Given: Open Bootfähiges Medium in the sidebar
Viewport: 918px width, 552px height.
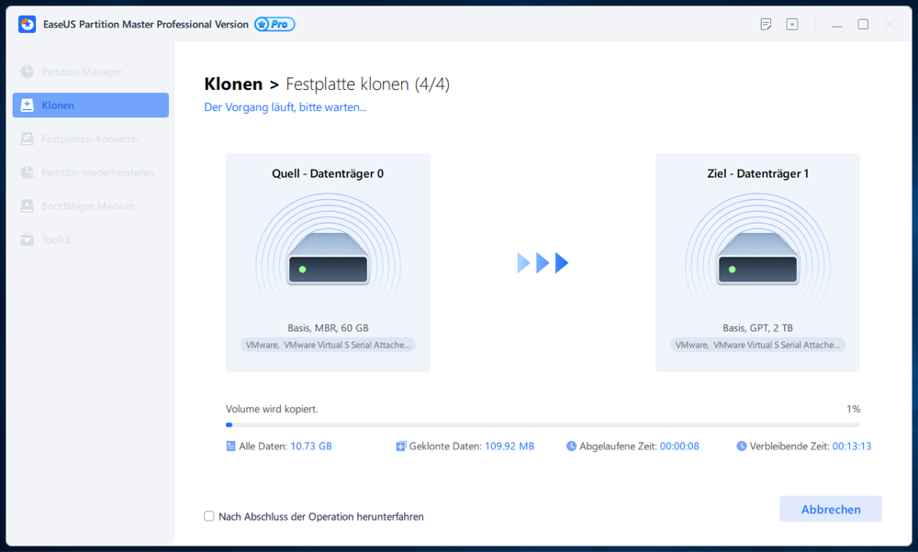Looking at the screenshot, I should coord(91,205).
